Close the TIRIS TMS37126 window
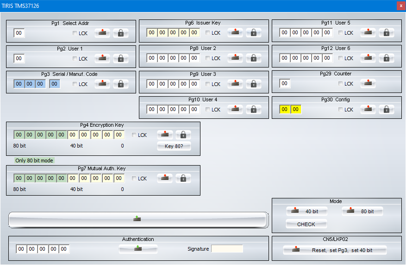 [401, 6]
